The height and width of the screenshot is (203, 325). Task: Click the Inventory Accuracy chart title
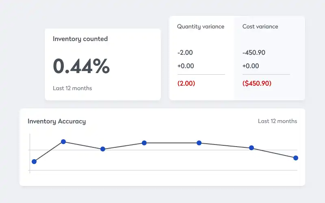(x=56, y=121)
